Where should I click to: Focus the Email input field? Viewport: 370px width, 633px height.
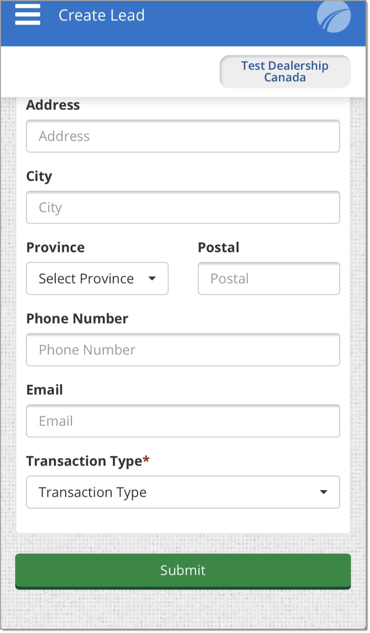(x=183, y=421)
